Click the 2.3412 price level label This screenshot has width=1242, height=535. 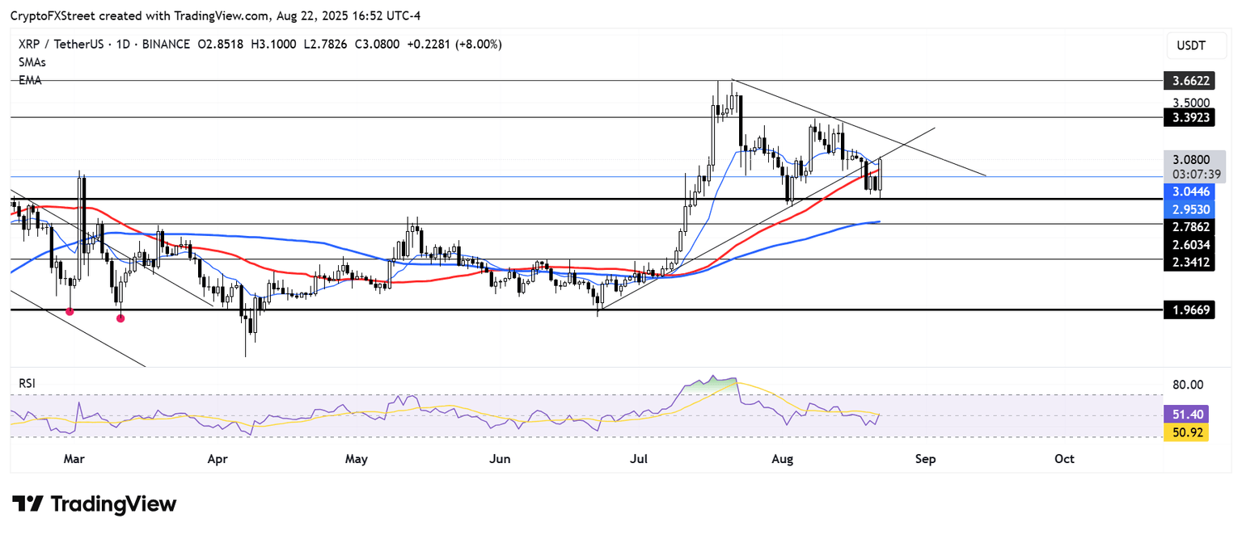pyautogui.click(x=1189, y=260)
